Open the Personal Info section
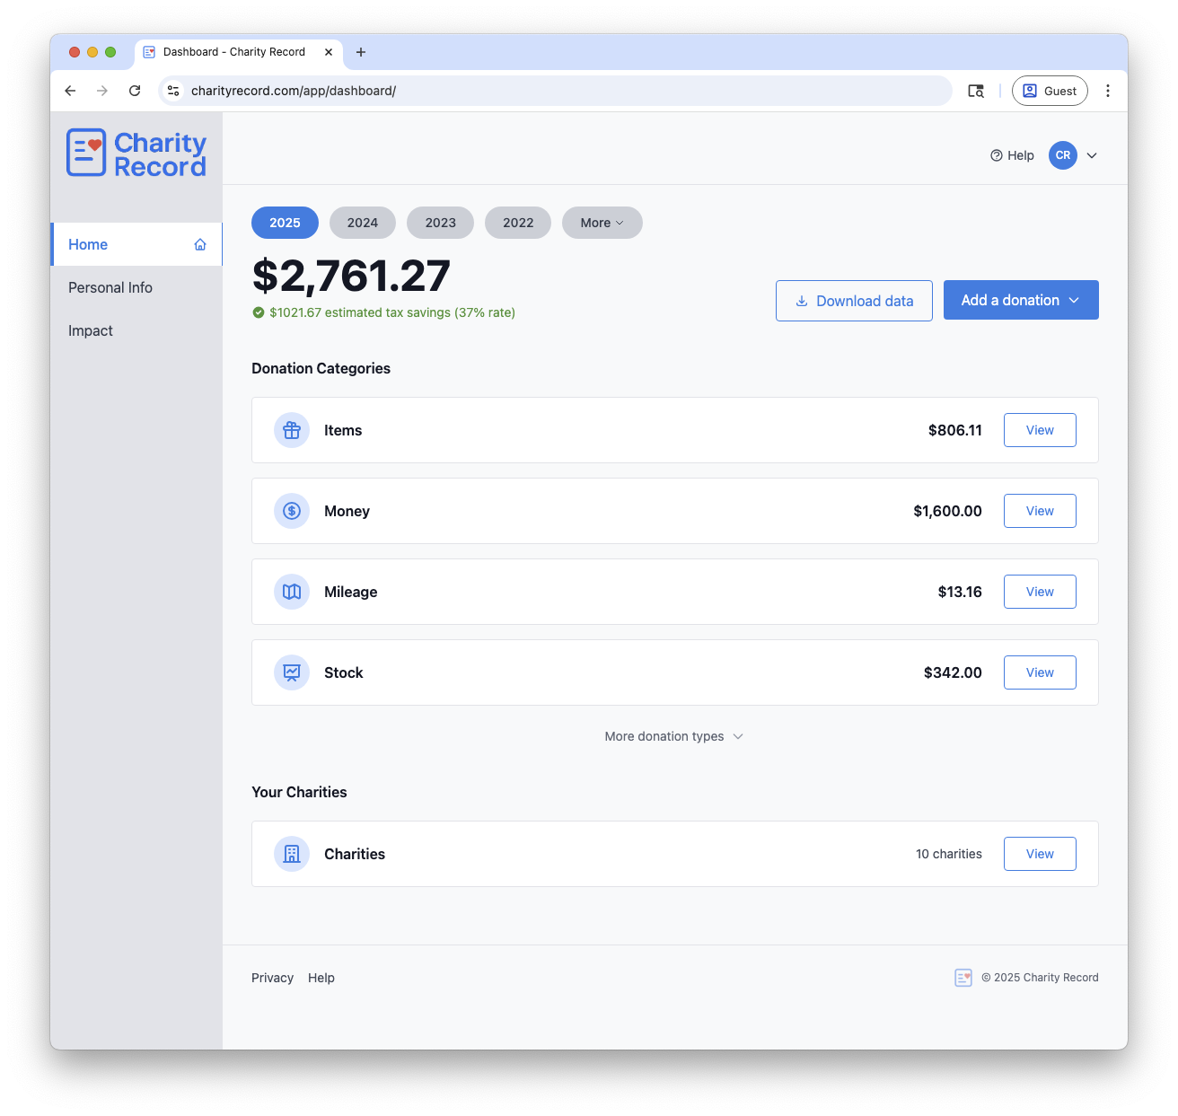The height and width of the screenshot is (1116, 1178). [110, 287]
